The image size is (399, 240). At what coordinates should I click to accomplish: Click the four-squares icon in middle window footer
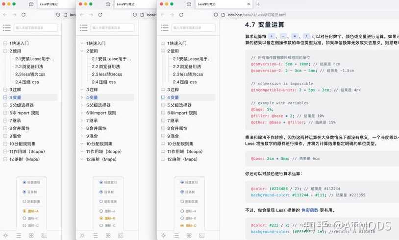(108, 236)
